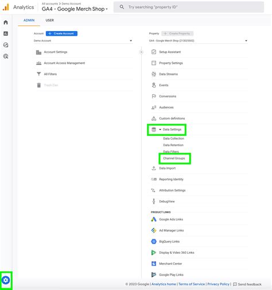
Task: Open the property selector dropdown
Action: pos(198,41)
